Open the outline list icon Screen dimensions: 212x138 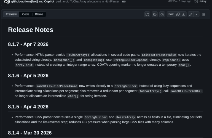pos(203,14)
